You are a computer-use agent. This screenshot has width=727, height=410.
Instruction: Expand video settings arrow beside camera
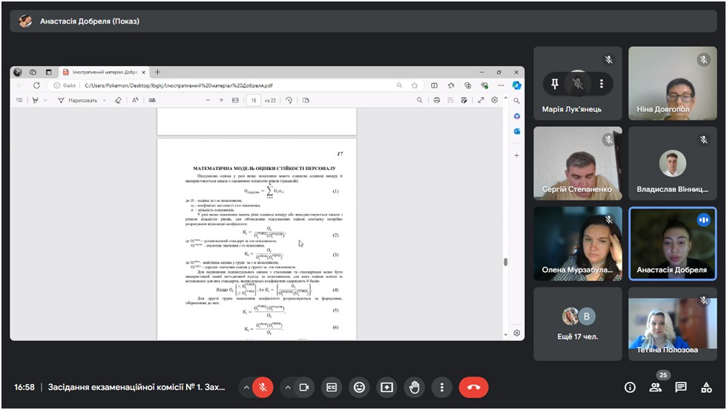[x=287, y=387]
